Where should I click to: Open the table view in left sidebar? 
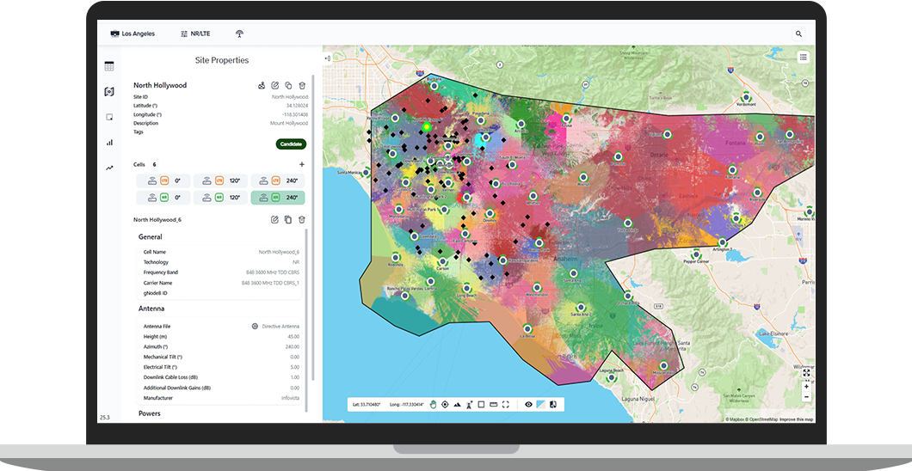click(x=109, y=66)
